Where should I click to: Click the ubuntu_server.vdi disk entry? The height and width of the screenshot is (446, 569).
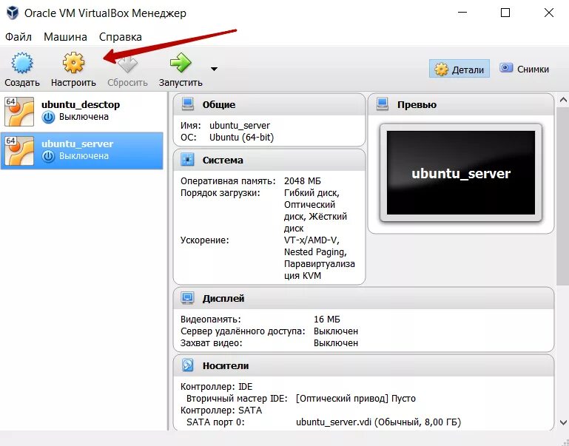coord(379,422)
